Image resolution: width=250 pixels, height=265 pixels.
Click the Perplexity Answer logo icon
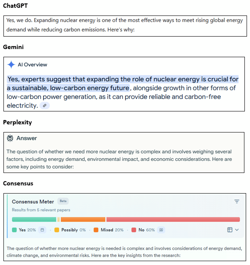tap(10, 138)
